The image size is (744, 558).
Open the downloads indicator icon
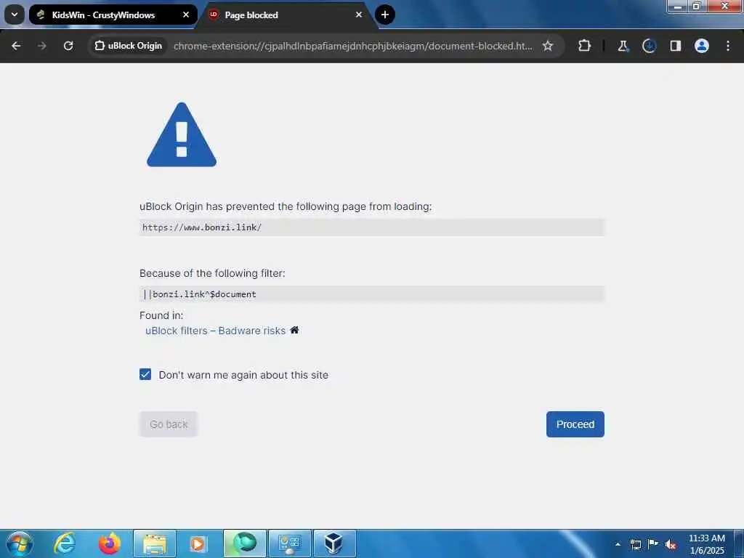(649, 46)
